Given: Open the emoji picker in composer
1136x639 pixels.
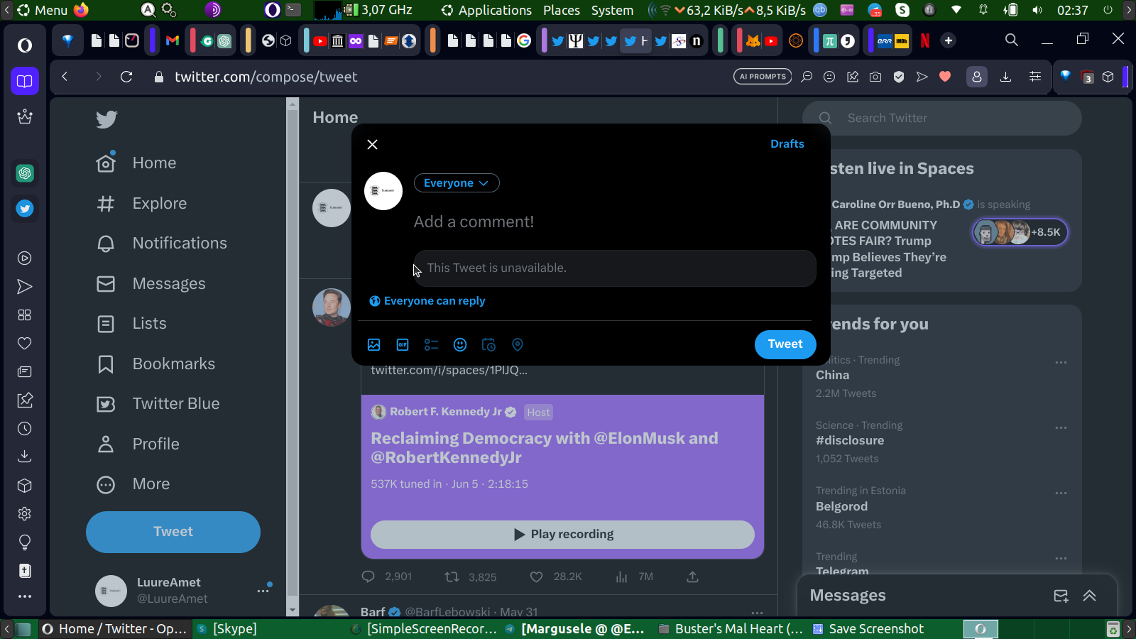Looking at the screenshot, I should coord(460,345).
